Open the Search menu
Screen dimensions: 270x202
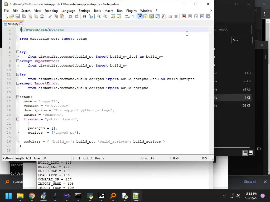(x=26, y=11)
